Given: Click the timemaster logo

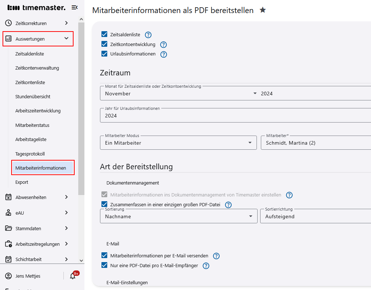Looking at the screenshot, I should coord(37,8).
